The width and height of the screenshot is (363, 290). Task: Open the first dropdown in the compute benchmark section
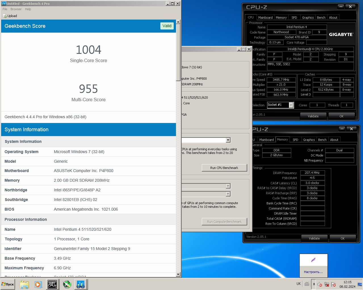coord(228,186)
